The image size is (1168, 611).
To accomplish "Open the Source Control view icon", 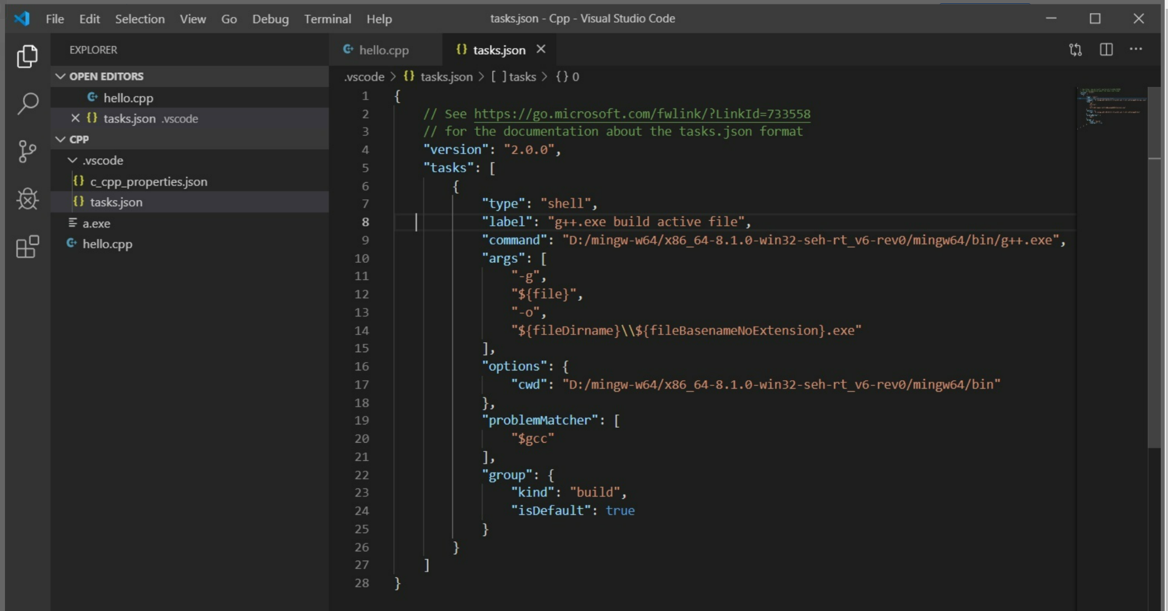I will click(27, 151).
